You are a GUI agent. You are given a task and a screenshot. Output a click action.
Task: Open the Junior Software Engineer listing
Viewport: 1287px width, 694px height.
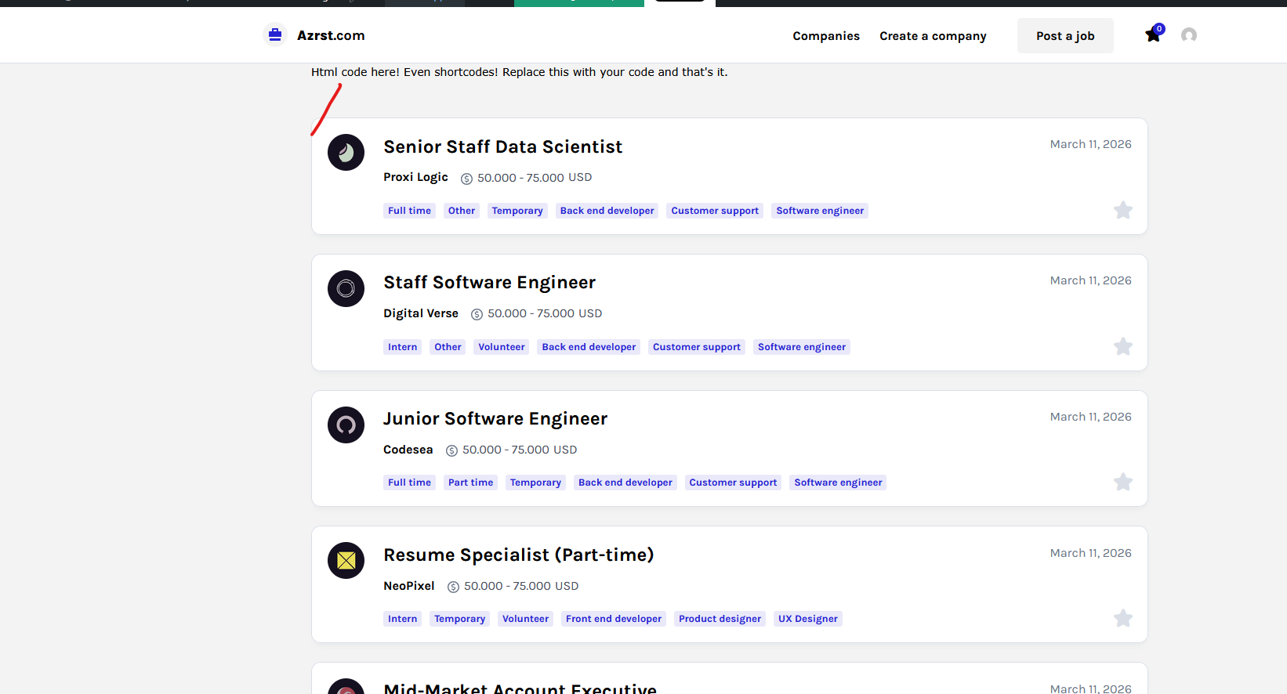pos(495,419)
